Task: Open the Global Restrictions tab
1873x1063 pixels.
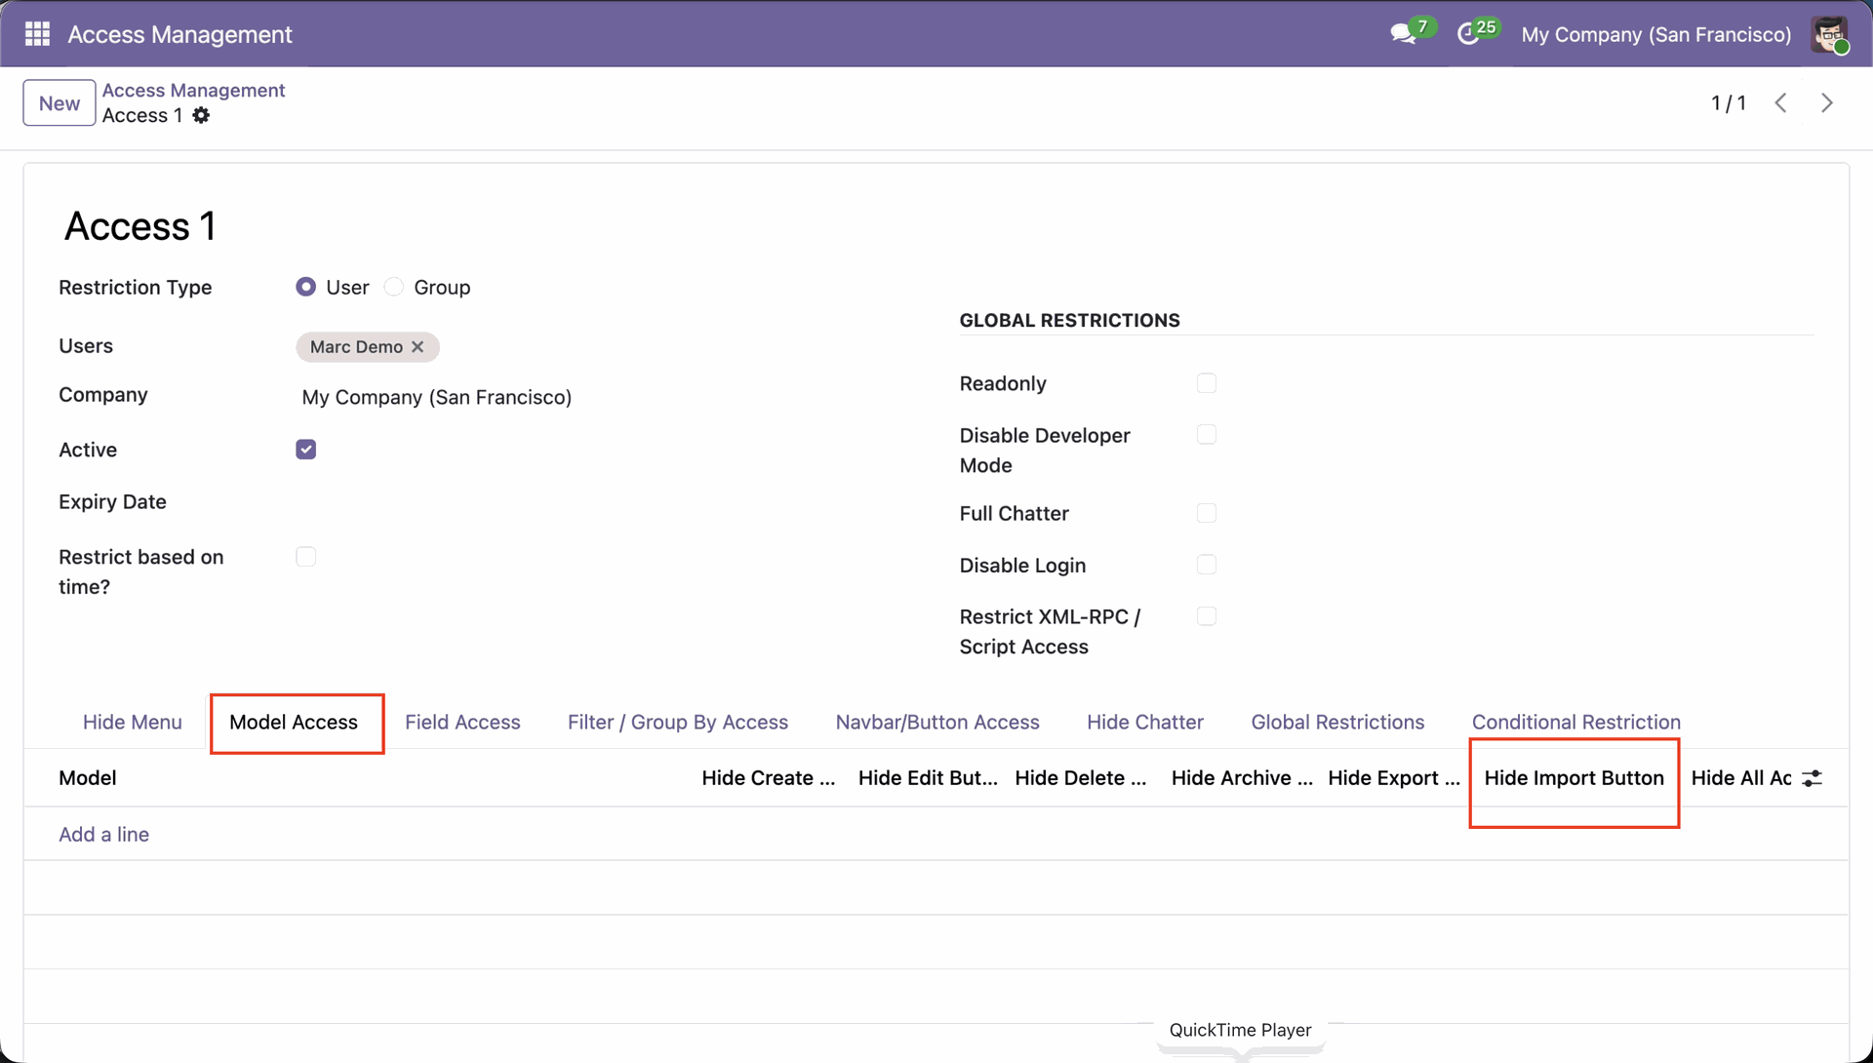Action: coord(1337,722)
